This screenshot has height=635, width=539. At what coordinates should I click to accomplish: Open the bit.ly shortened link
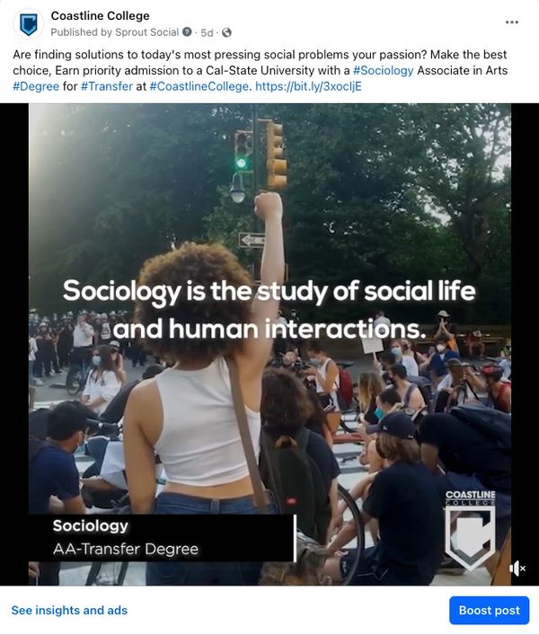(309, 86)
